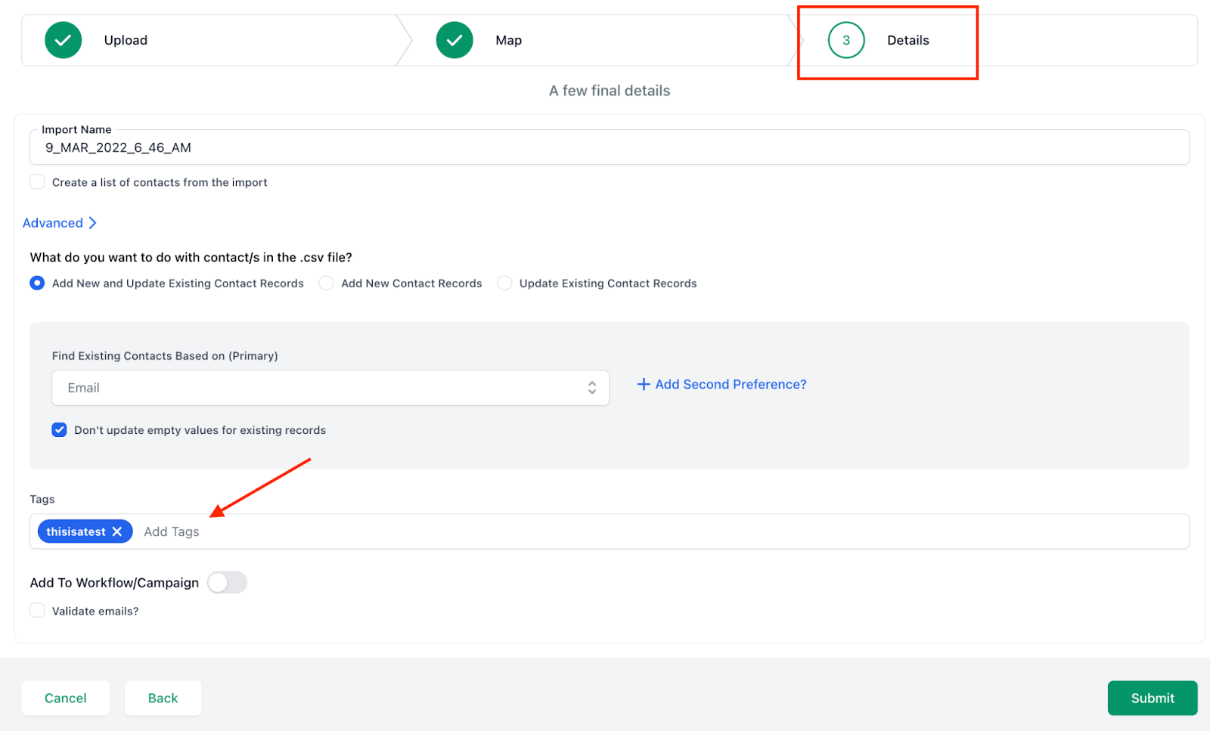Click the chevron arrow next to Advanced

tap(92, 223)
